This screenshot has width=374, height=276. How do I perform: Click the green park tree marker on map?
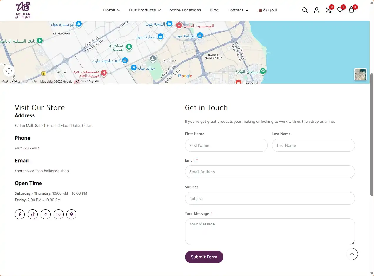click(x=129, y=47)
